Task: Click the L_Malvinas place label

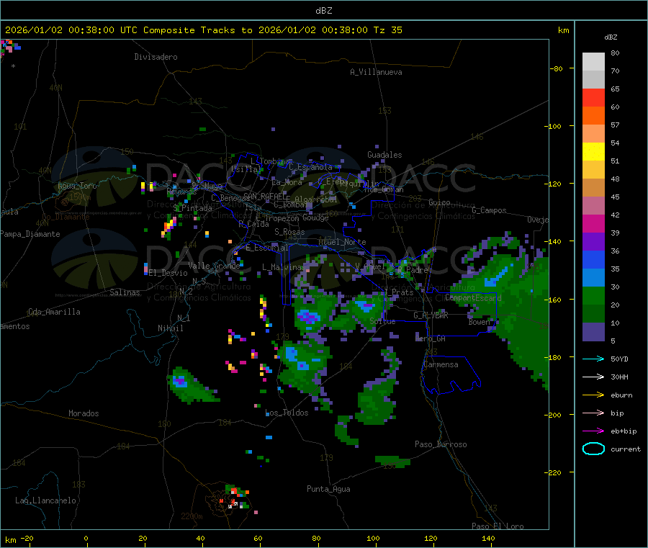Action: 284,267
